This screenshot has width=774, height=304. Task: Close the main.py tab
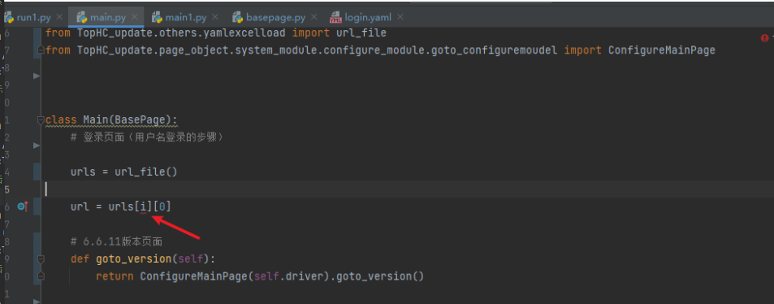(134, 17)
